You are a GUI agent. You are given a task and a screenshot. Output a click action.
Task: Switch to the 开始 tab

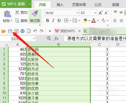(x=42, y=5)
